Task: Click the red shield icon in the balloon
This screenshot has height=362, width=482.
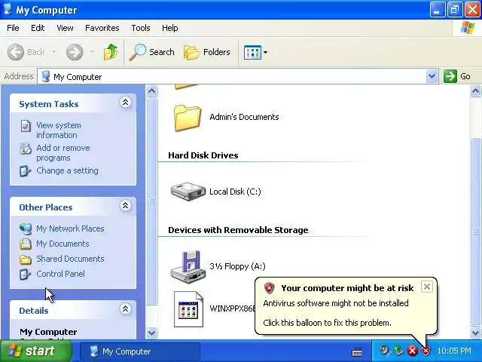Action: point(269,288)
